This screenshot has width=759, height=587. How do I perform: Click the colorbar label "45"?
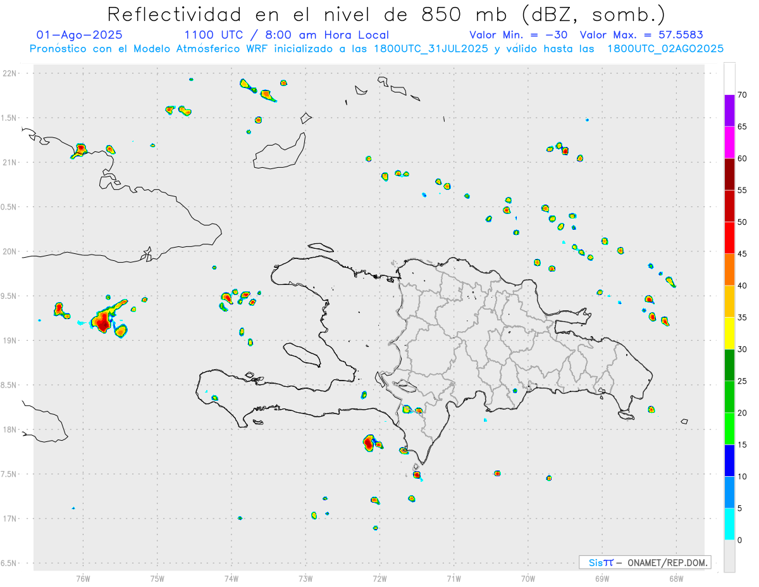point(743,254)
